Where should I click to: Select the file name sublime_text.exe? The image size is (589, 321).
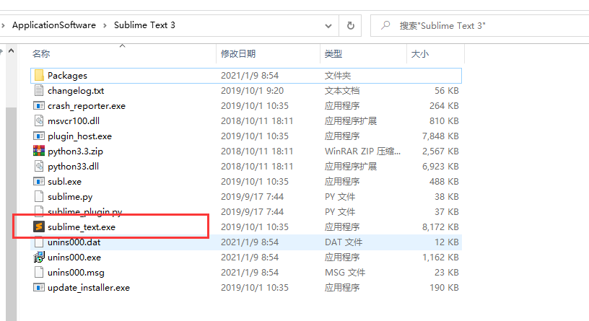tap(82, 227)
